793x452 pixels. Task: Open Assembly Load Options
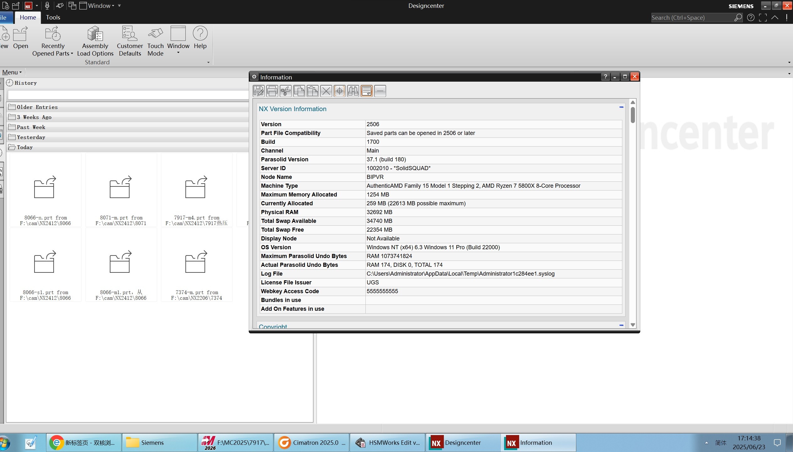pyautogui.click(x=95, y=41)
